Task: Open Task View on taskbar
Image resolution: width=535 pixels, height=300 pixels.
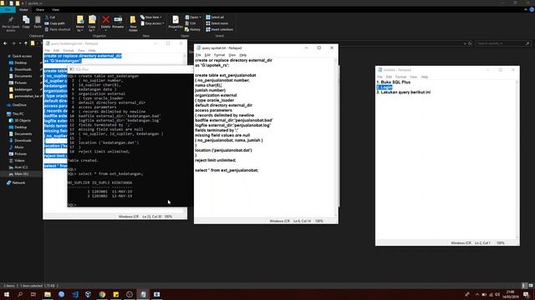Action: pyautogui.click(x=33, y=294)
